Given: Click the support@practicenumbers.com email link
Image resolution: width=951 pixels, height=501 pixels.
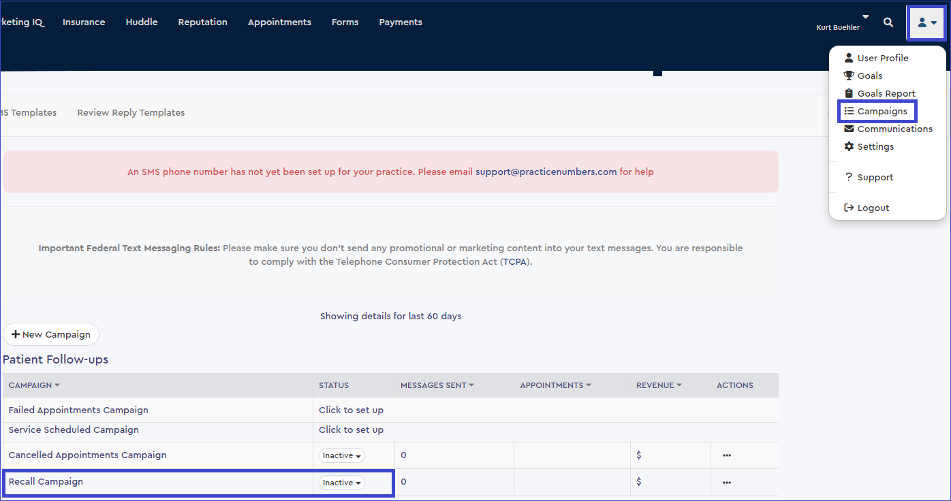Looking at the screenshot, I should pyautogui.click(x=546, y=172).
